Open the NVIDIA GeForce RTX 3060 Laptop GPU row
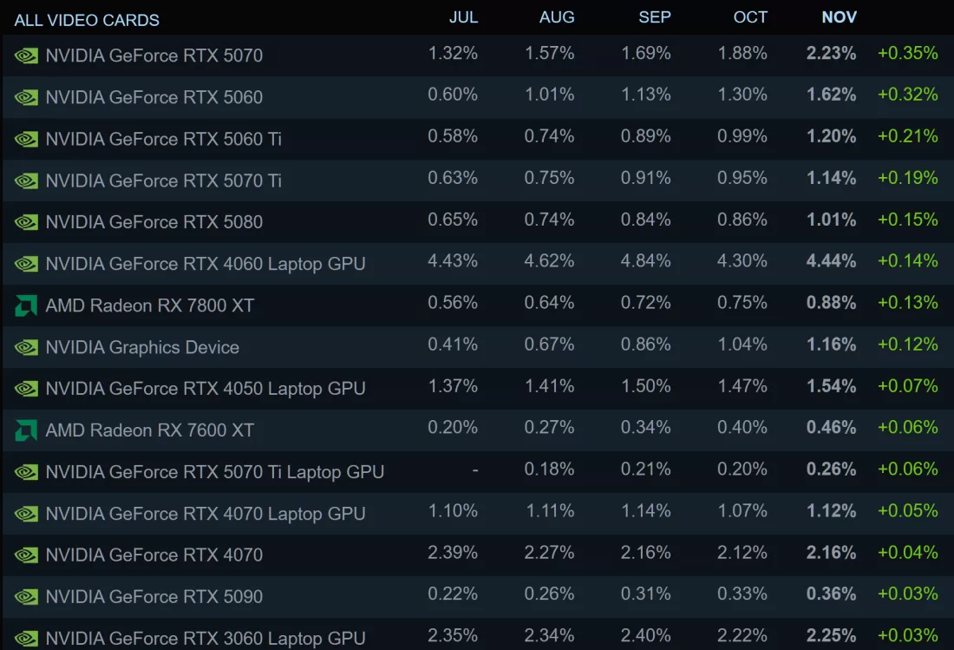 click(477, 634)
